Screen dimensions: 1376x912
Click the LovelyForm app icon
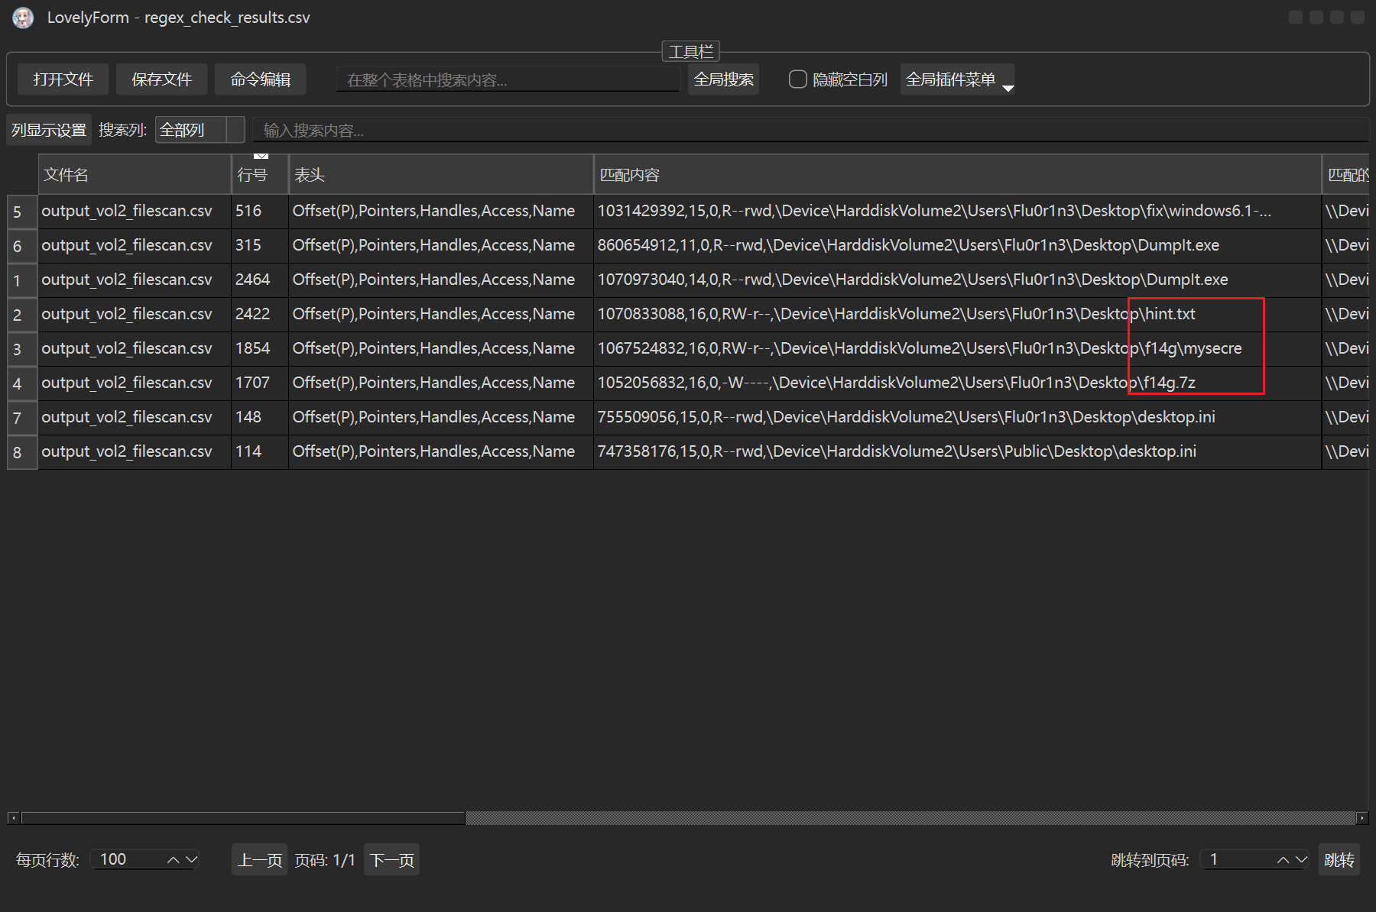pos(23,18)
